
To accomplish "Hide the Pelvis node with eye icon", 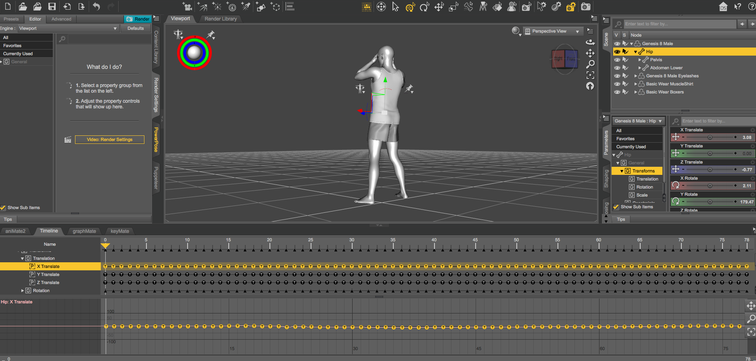I will coord(617,60).
